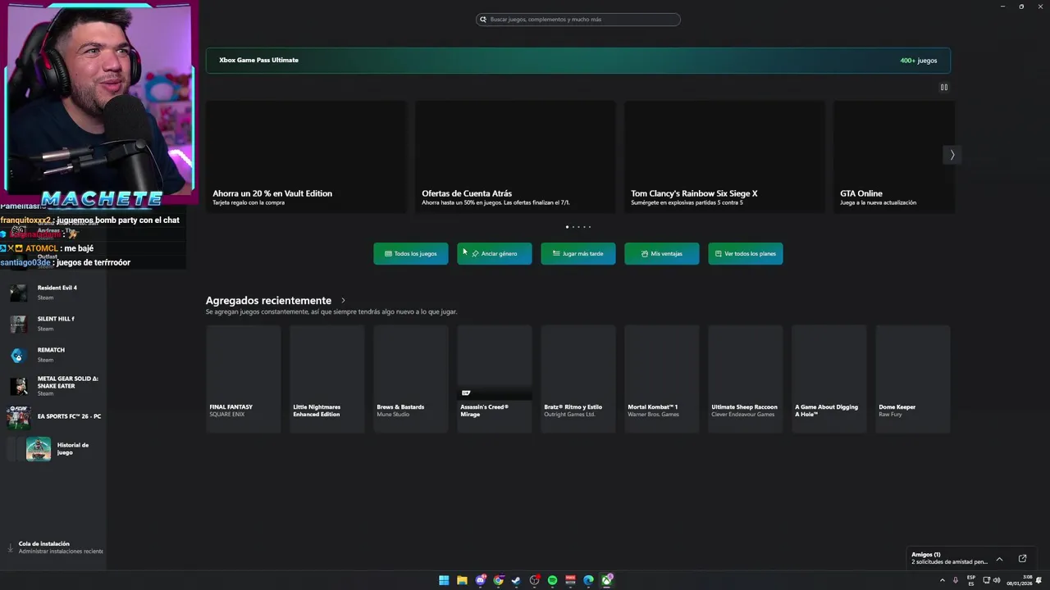Open the volume control in the system tray
Screen dimensions: 1050x590
pos(996,580)
